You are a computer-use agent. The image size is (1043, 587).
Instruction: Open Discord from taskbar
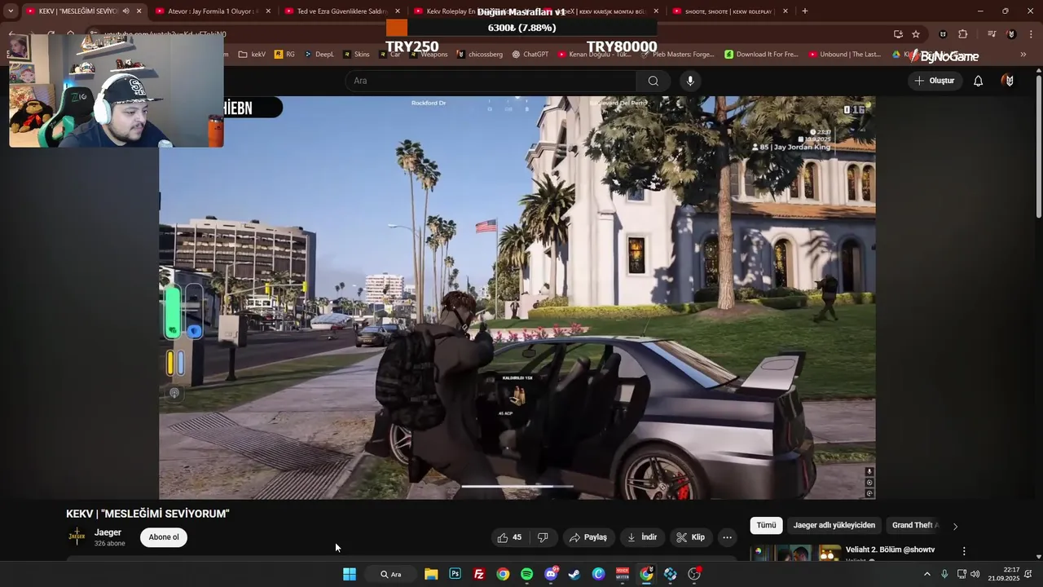[x=551, y=574]
